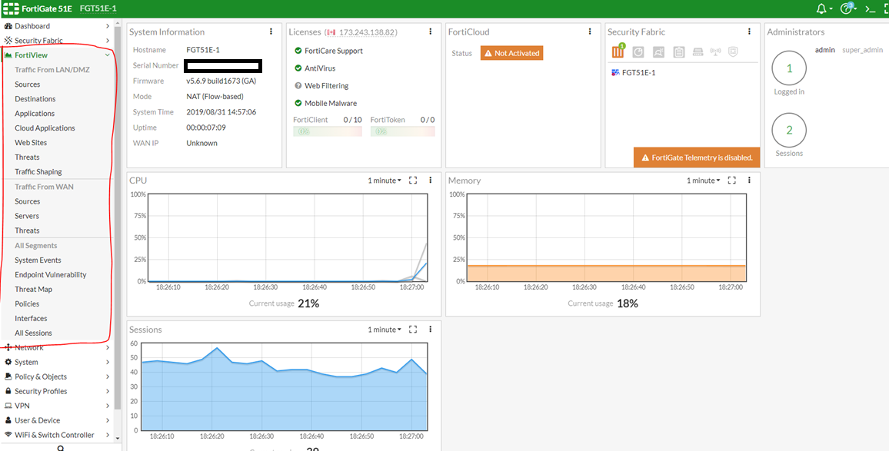Open the notifications bell in header
The height and width of the screenshot is (451, 889).
click(822, 8)
